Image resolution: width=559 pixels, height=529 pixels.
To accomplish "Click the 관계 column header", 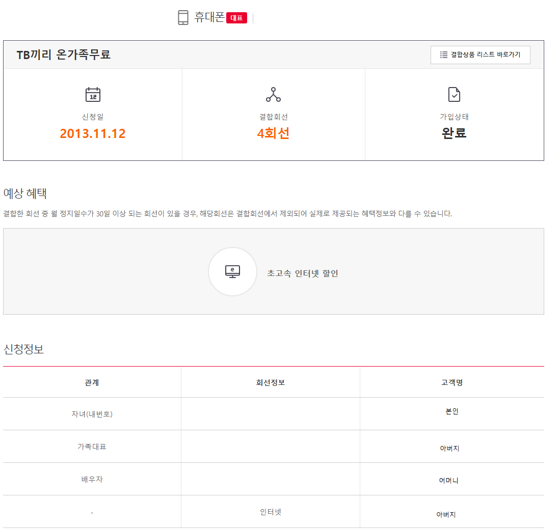I will pyautogui.click(x=92, y=382).
